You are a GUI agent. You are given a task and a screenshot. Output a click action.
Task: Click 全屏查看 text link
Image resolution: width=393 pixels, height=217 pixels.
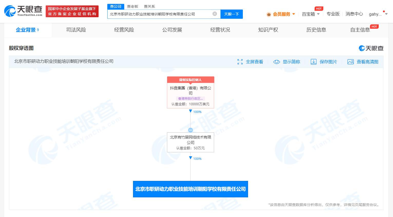point(254,62)
